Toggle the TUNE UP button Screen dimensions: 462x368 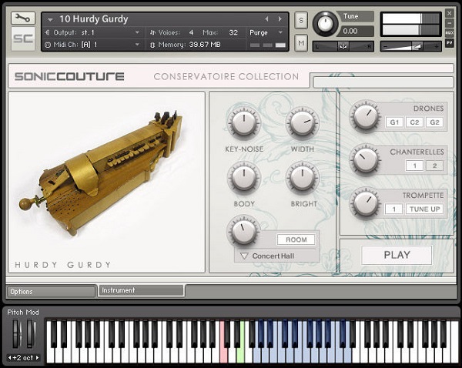point(424,209)
